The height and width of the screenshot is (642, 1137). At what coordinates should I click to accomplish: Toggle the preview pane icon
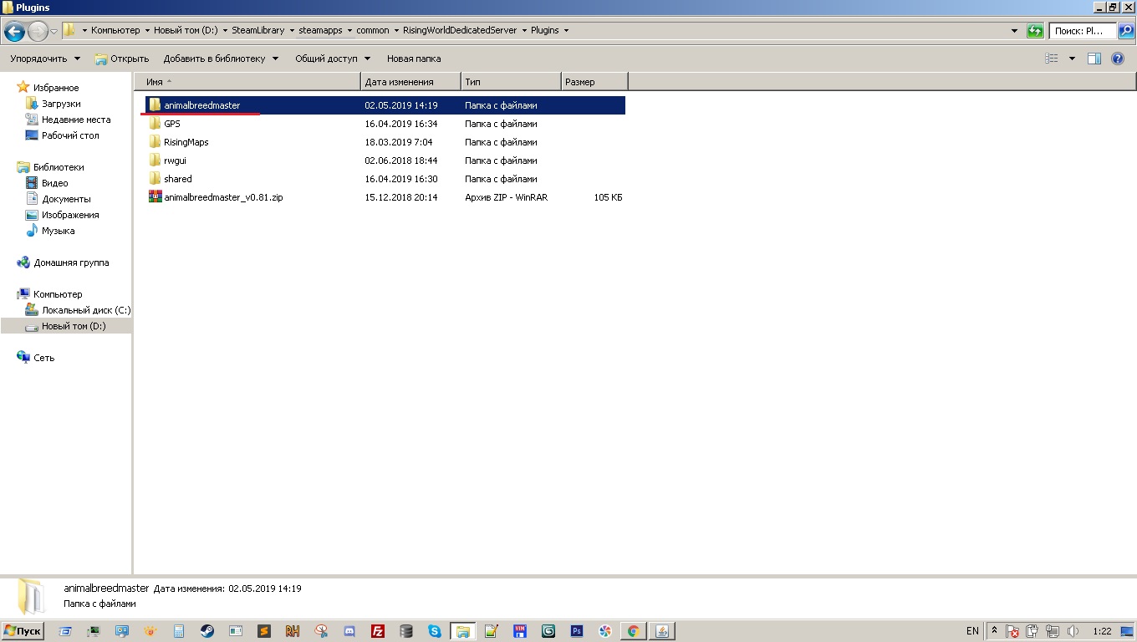click(1094, 59)
